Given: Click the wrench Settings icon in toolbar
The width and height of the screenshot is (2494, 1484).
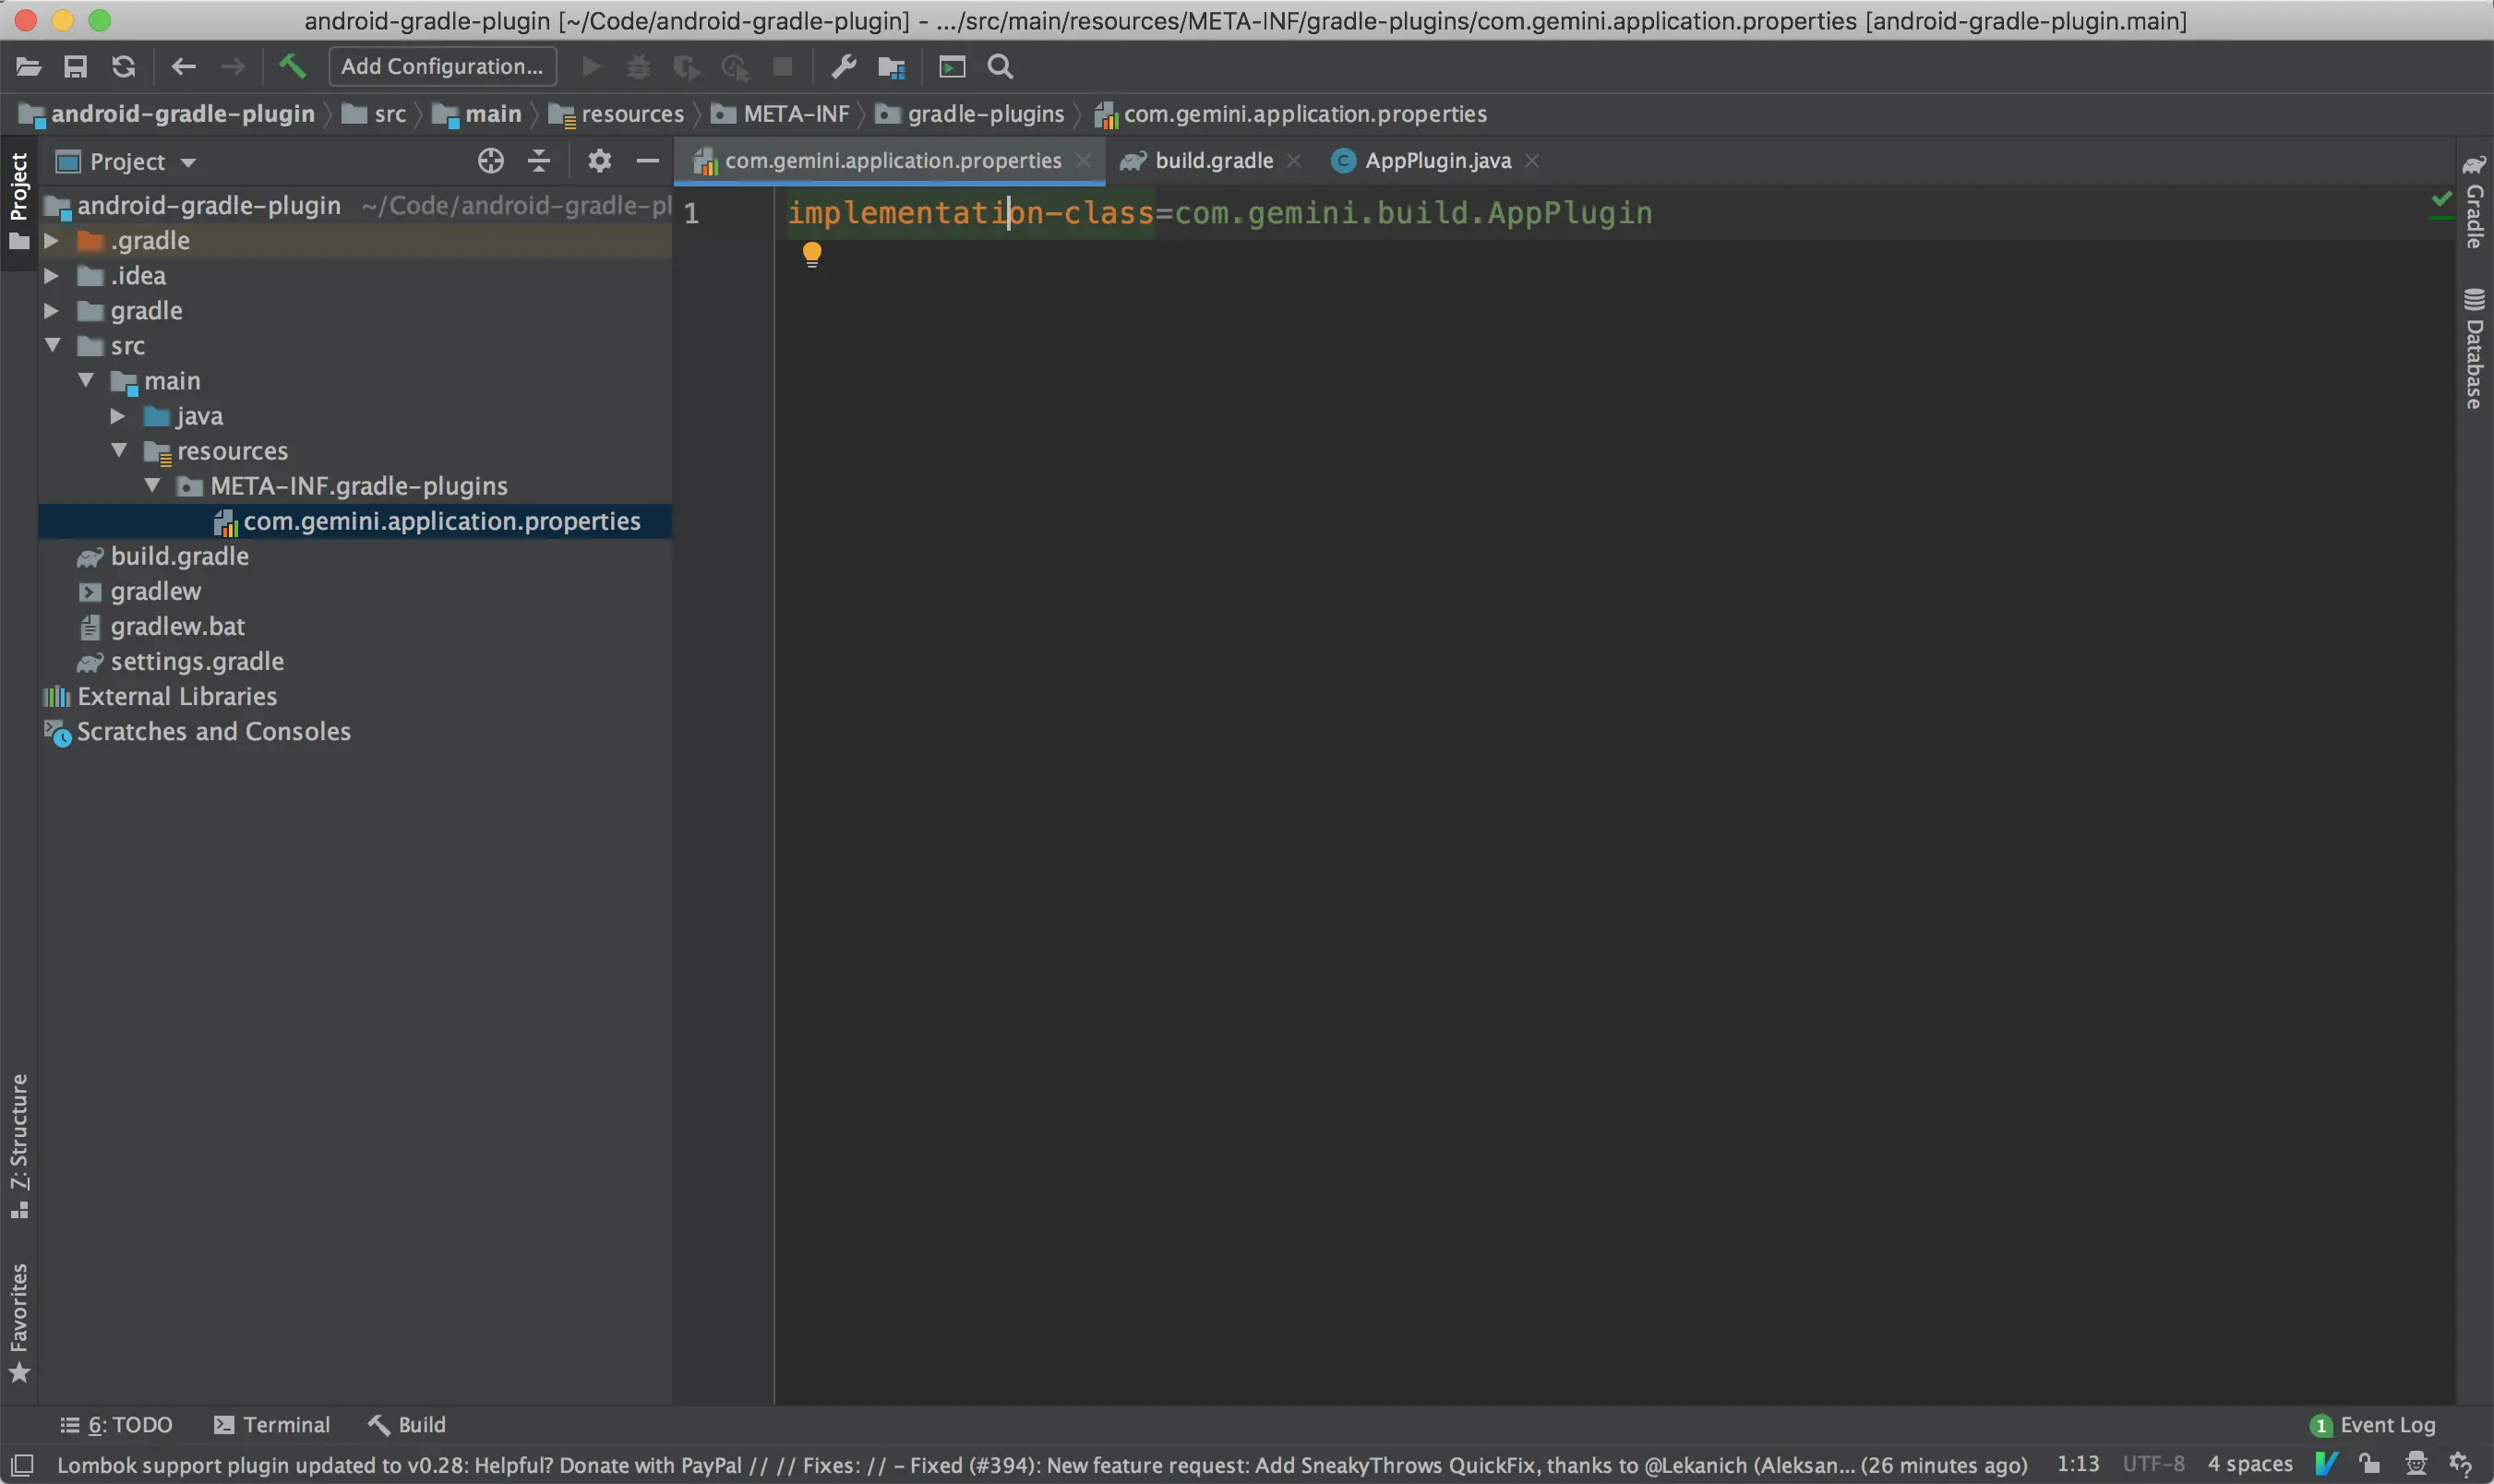Looking at the screenshot, I should 843,67.
